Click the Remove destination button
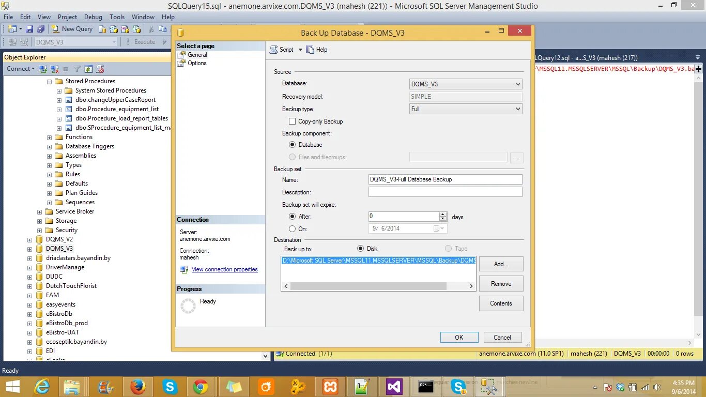This screenshot has width=706, height=397. pyautogui.click(x=501, y=284)
